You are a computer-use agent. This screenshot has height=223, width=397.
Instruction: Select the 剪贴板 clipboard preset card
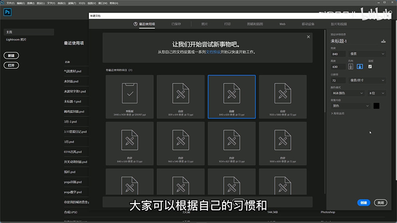(x=130, y=96)
